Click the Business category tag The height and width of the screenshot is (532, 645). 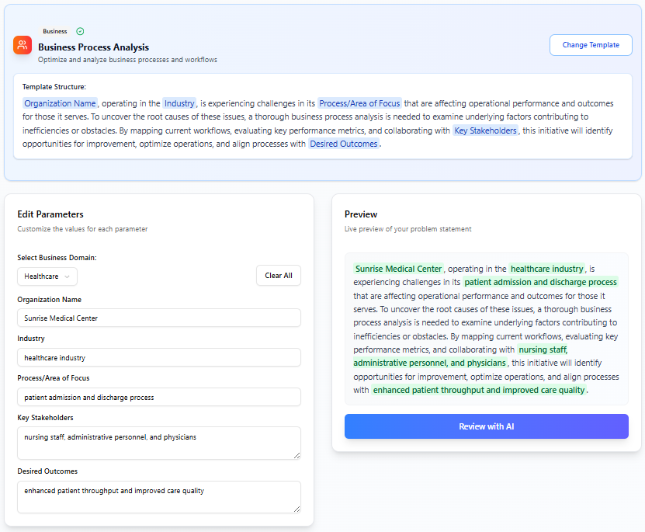[x=54, y=31]
